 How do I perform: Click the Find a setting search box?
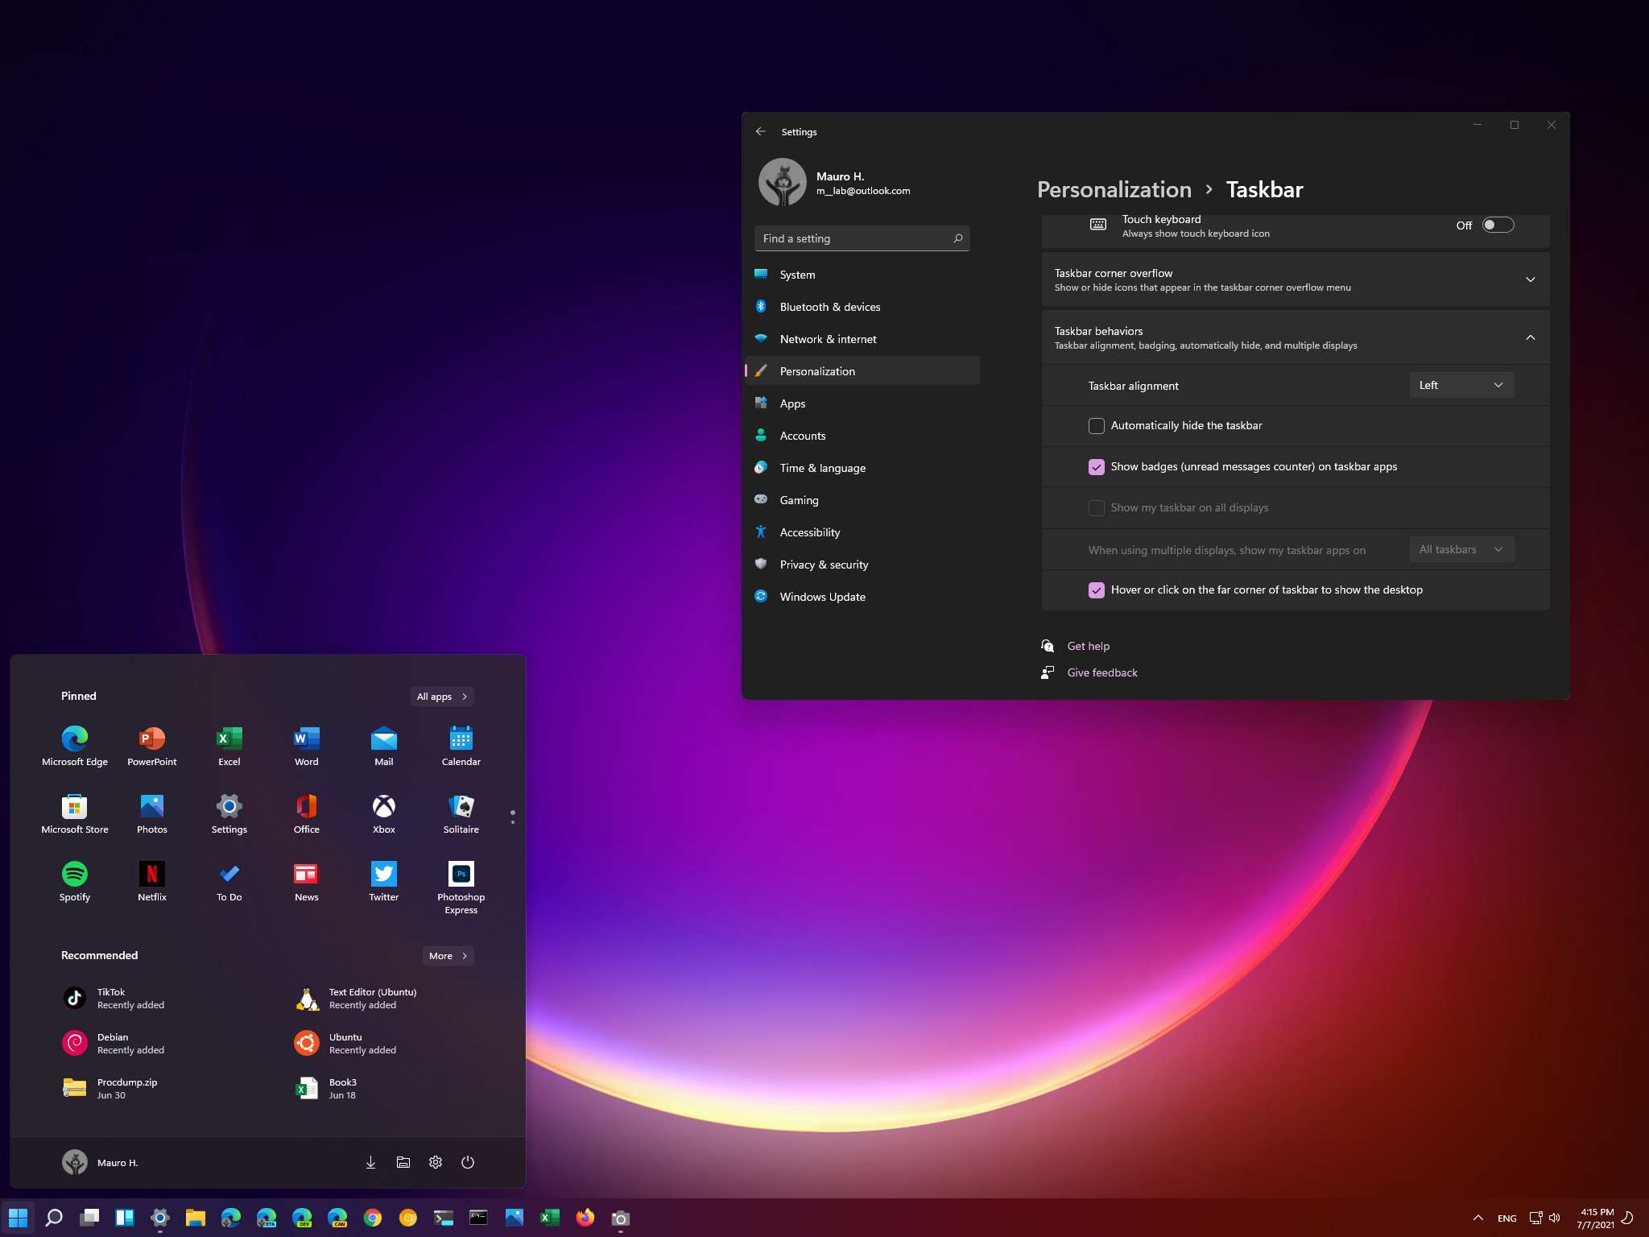(x=855, y=238)
